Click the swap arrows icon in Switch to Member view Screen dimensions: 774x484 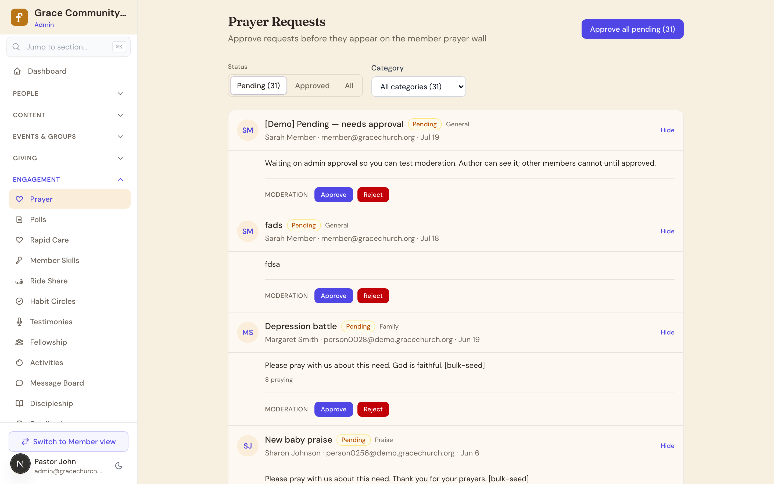click(x=25, y=442)
